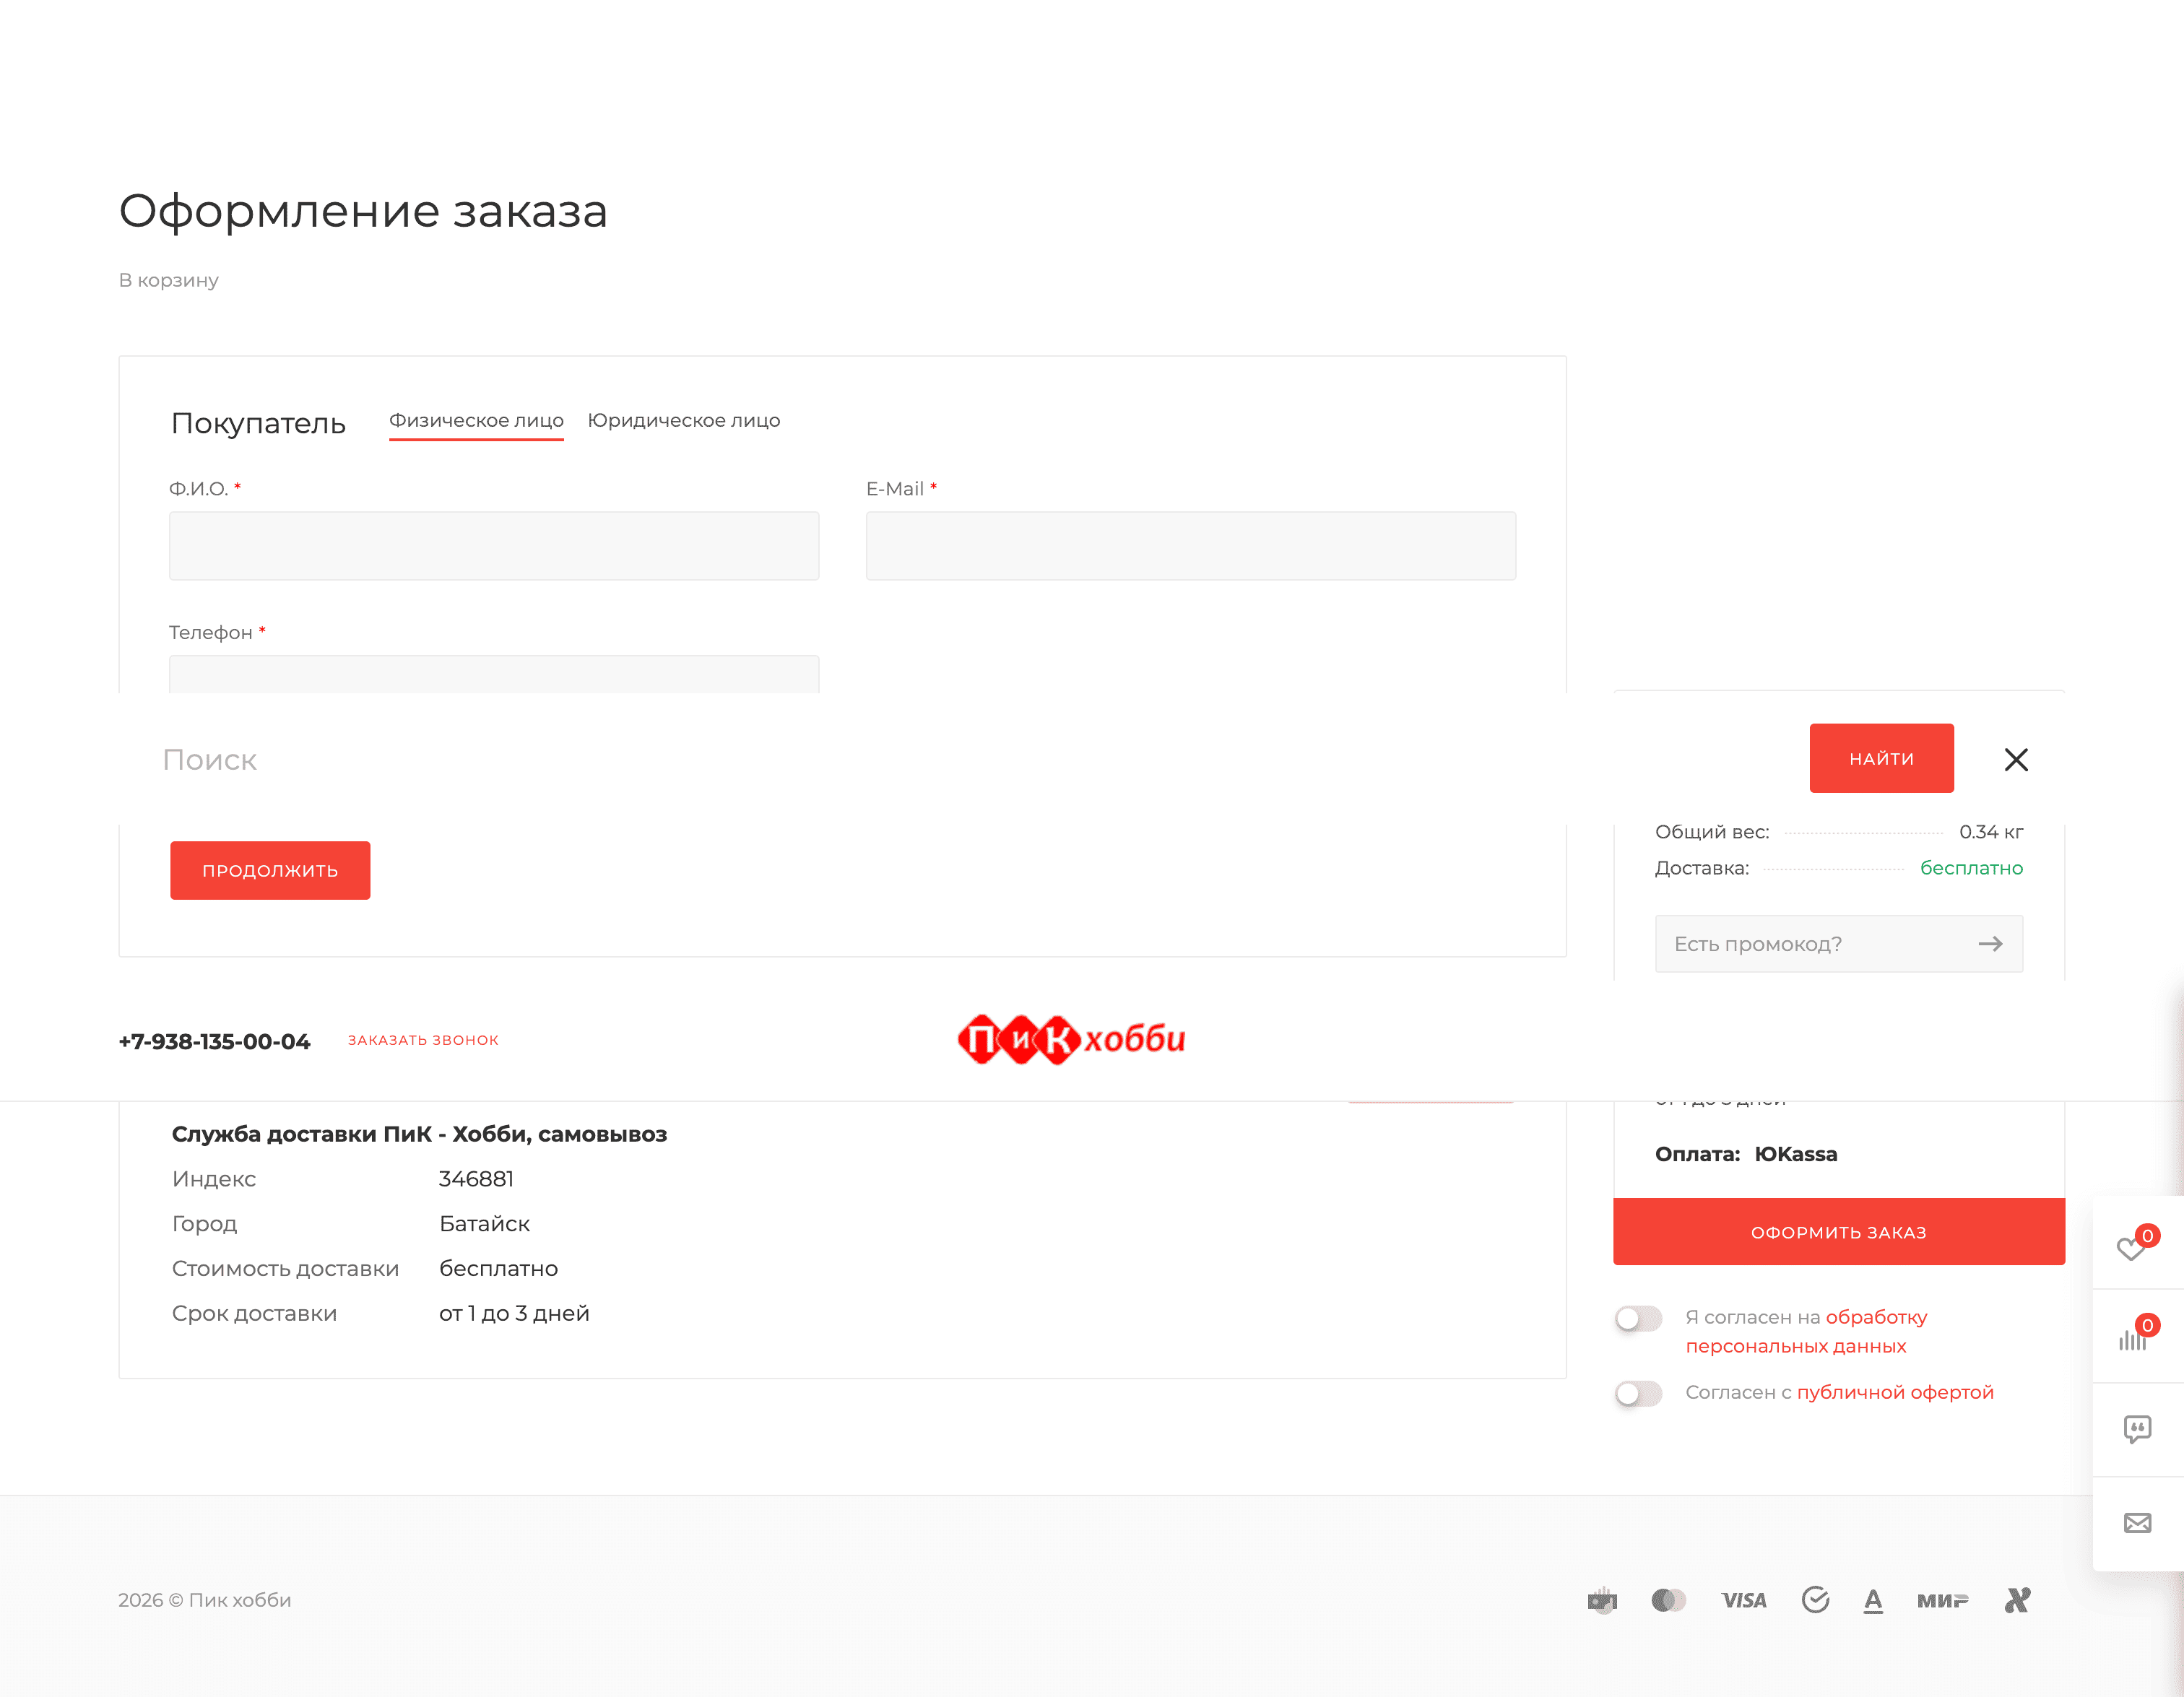Viewport: 2184px width, 1697px height.
Task: Open the comparison bars icon
Action: click(2133, 1338)
